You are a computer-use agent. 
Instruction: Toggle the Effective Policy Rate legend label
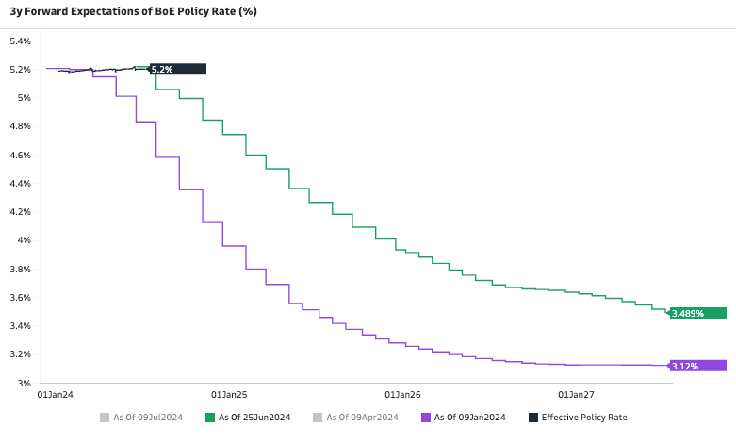pos(584,418)
